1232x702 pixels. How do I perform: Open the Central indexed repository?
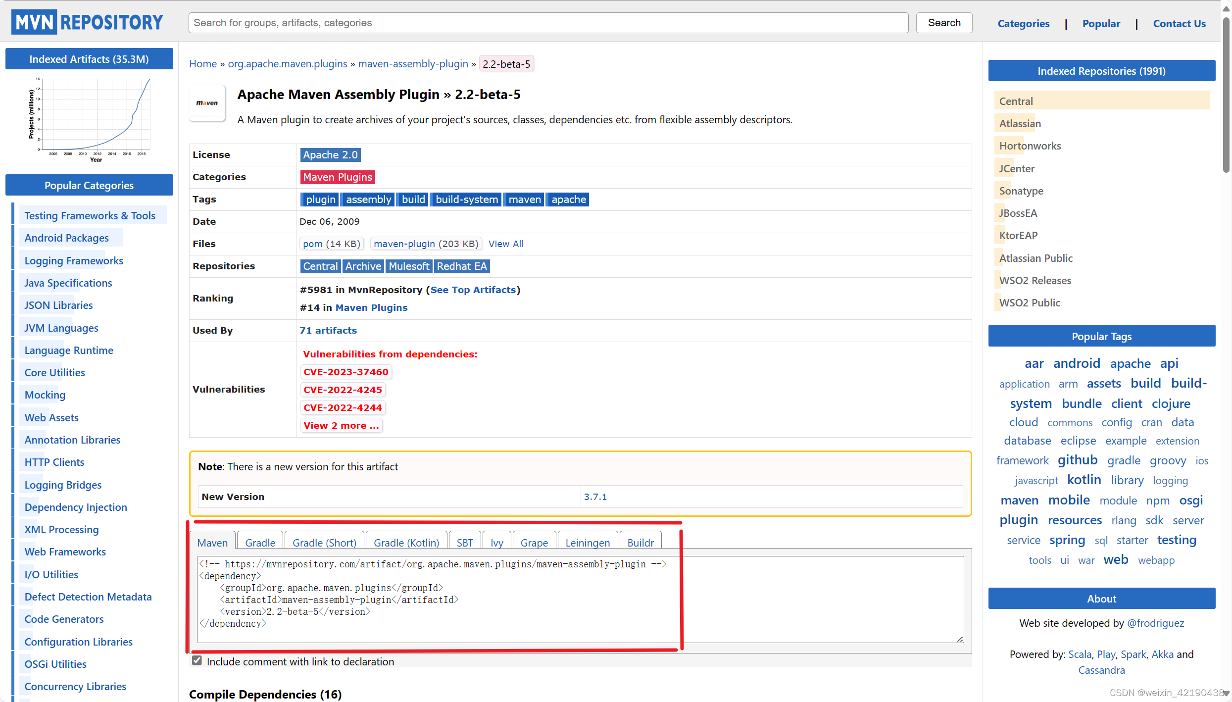(1016, 101)
